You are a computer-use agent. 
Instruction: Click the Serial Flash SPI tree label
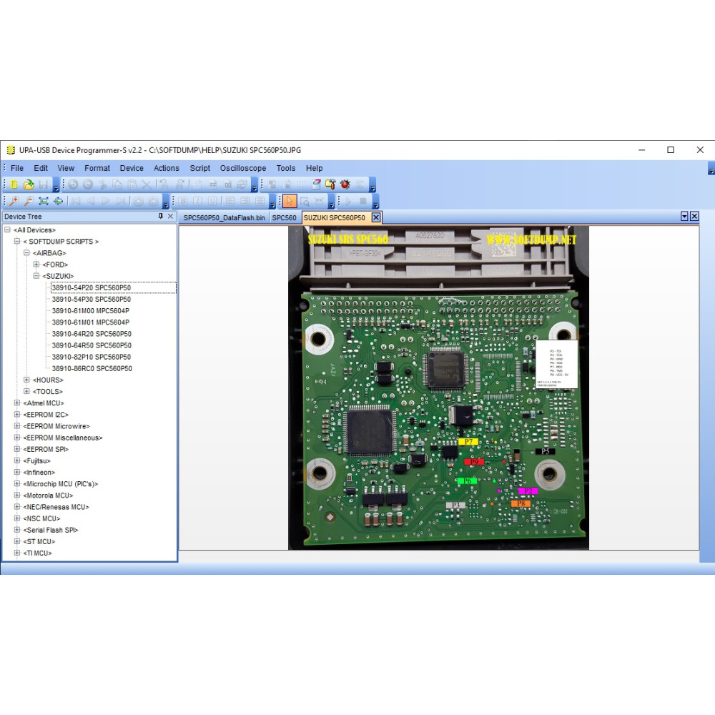(x=51, y=530)
